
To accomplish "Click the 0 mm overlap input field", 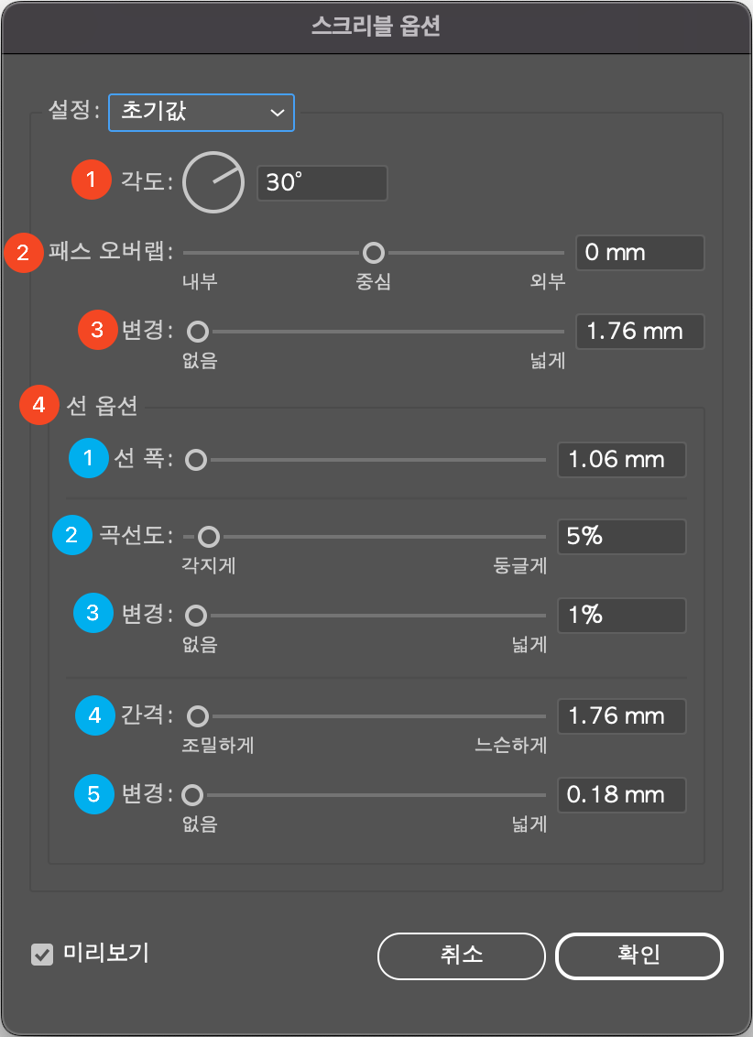I will [x=639, y=252].
